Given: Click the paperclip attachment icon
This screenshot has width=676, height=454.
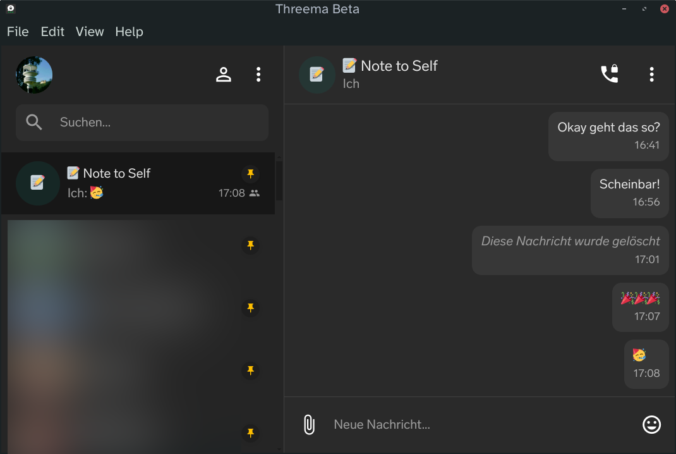Looking at the screenshot, I should click(309, 424).
